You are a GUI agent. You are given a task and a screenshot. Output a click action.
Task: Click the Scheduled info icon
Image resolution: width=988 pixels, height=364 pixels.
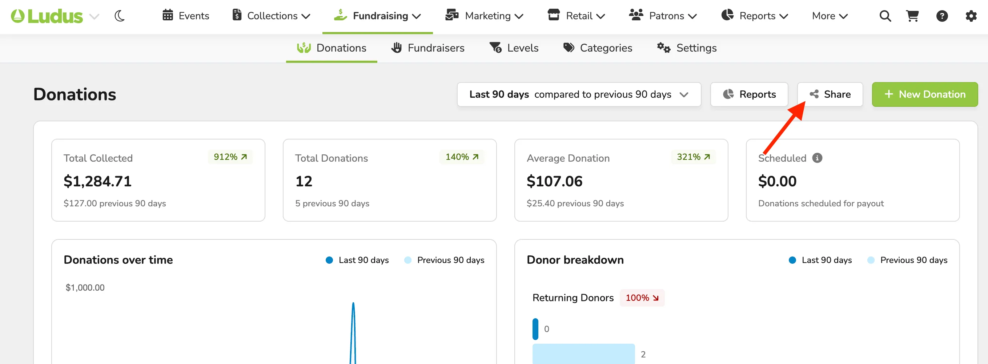(x=817, y=158)
